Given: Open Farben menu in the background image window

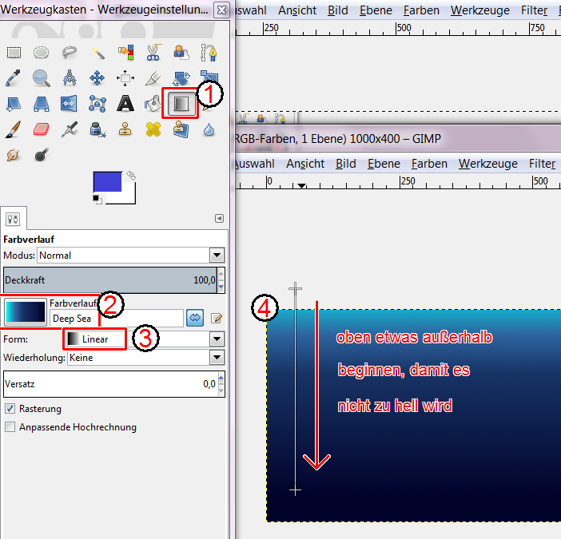Looking at the screenshot, I should point(421,10).
